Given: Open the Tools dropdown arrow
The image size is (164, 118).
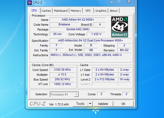Looking at the screenshot, I should pyautogui.click(x=90, y=104).
